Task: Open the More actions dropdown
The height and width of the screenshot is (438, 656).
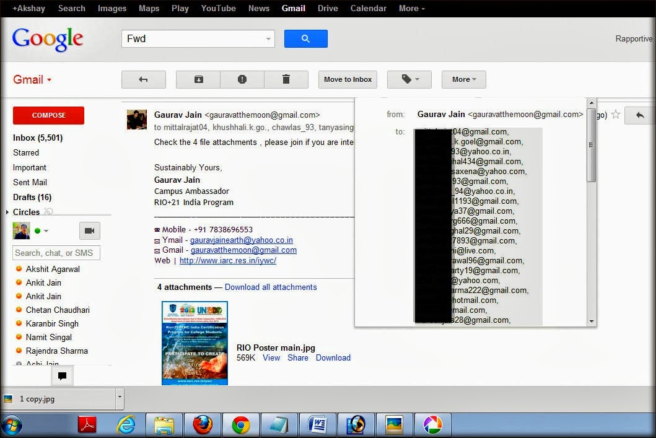Action: (463, 79)
